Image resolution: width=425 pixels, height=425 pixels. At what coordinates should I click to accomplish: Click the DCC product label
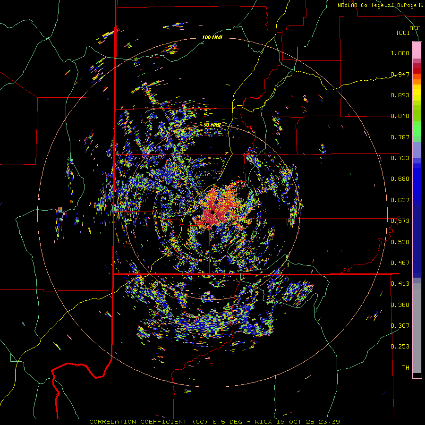point(415,28)
